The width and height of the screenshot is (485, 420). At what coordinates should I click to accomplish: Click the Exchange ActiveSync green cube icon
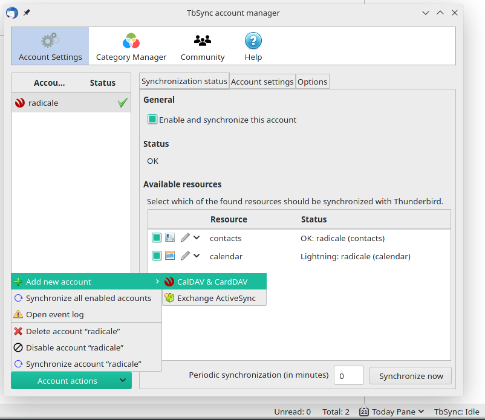169,297
